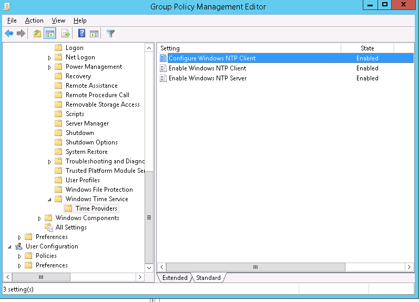Click tree pane scroll up arrow

(x=149, y=48)
